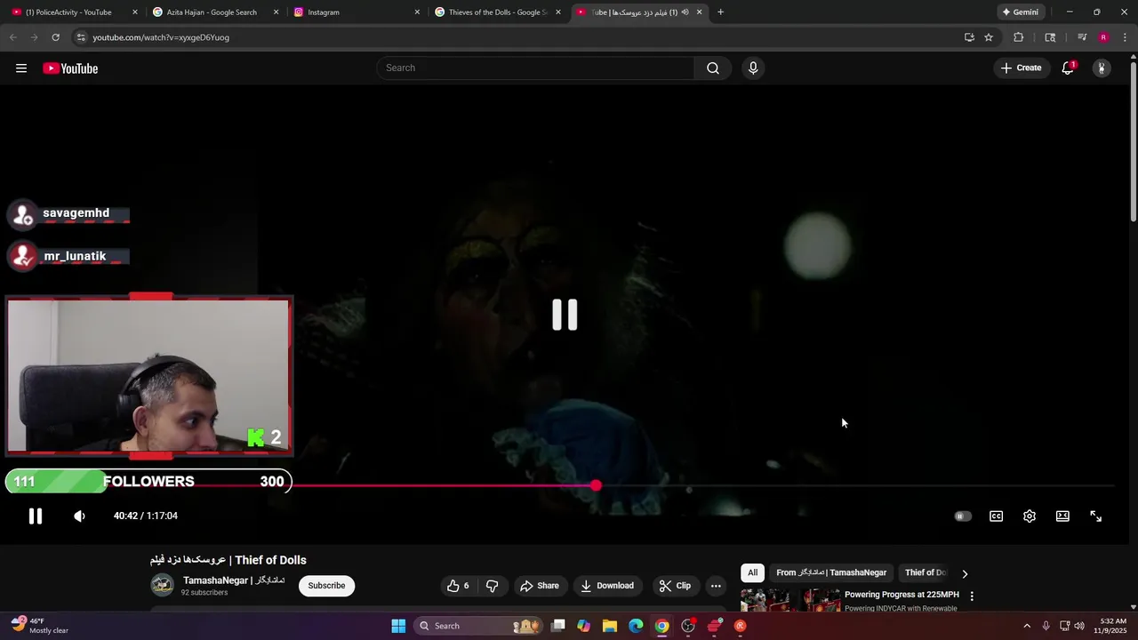The height and width of the screenshot is (640, 1138).
Task: Start voice search with microphone icon
Action: pyautogui.click(x=753, y=68)
